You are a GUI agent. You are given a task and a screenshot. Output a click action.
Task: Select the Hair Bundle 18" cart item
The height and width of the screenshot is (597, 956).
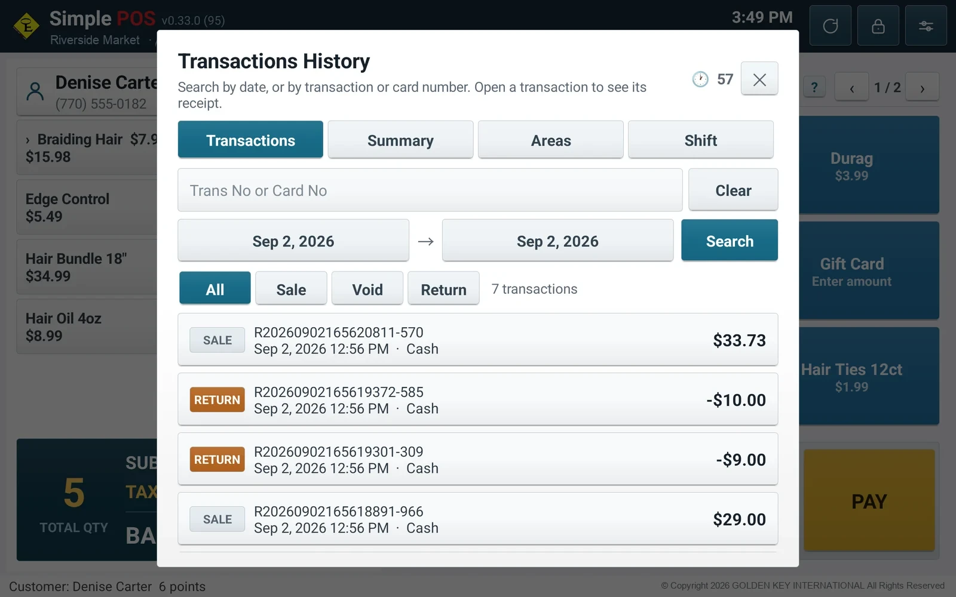coord(87,267)
